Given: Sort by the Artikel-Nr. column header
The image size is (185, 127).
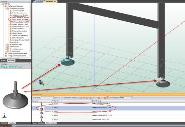Looking at the screenshot, I should 72,101.
